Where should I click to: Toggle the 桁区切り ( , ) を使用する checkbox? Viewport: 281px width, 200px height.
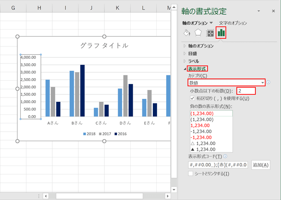coord(192,98)
